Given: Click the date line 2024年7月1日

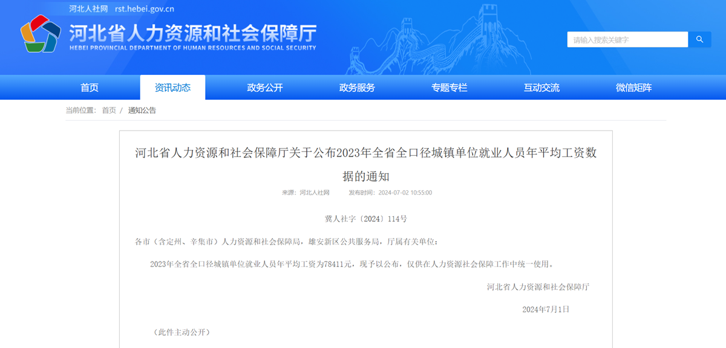Looking at the screenshot, I should pyautogui.click(x=546, y=309).
